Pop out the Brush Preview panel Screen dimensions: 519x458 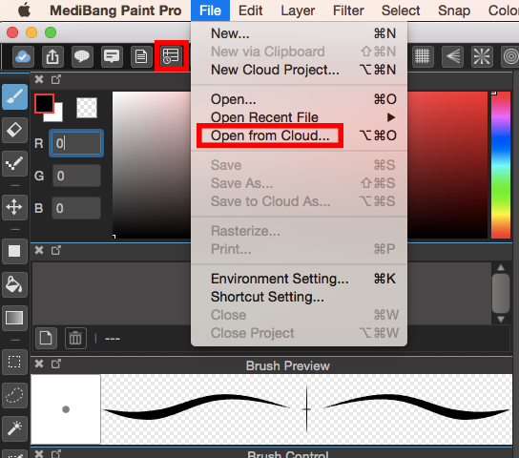point(56,364)
